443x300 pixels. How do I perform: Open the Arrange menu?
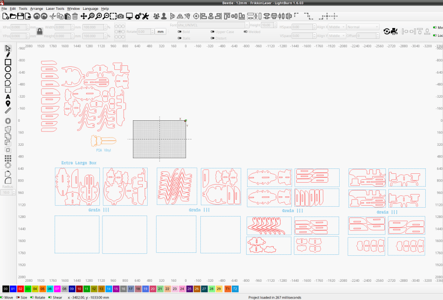click(36, 8)
